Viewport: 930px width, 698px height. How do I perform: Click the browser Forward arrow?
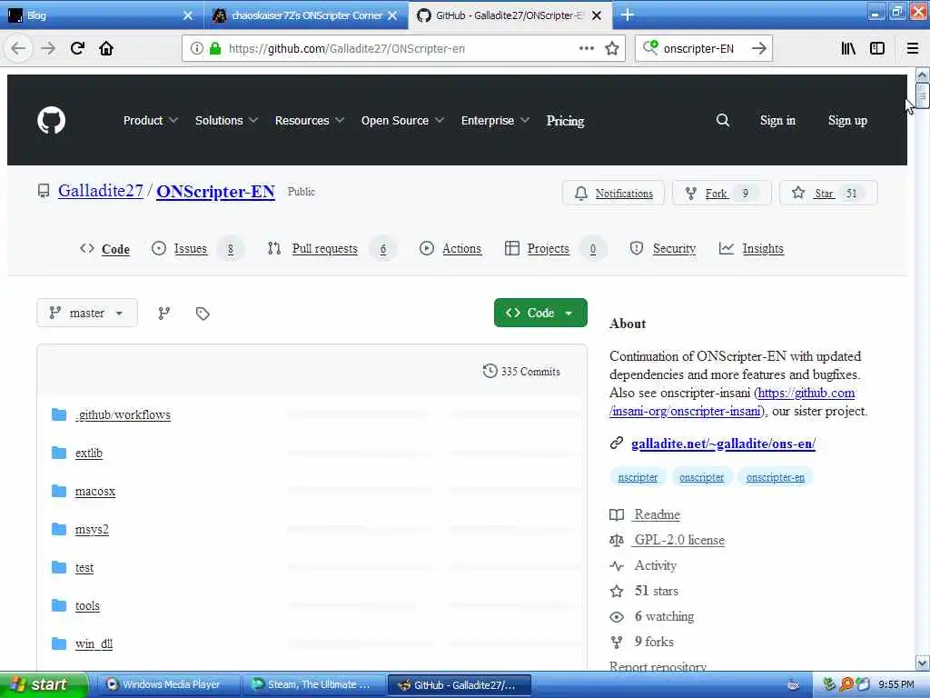48,48
